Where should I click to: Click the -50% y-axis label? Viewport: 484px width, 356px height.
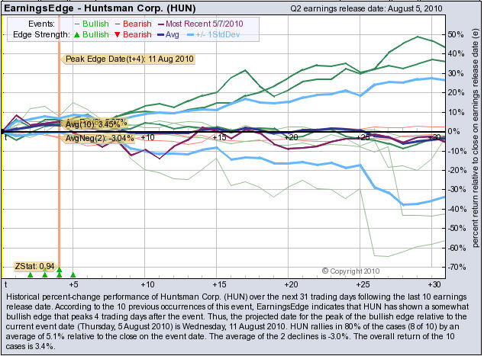457,229
